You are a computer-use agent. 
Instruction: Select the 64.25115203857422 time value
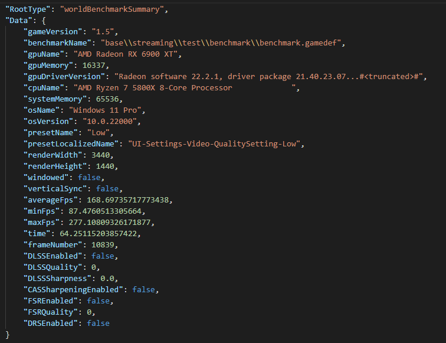pyautogui.click(x=99, y=234)
